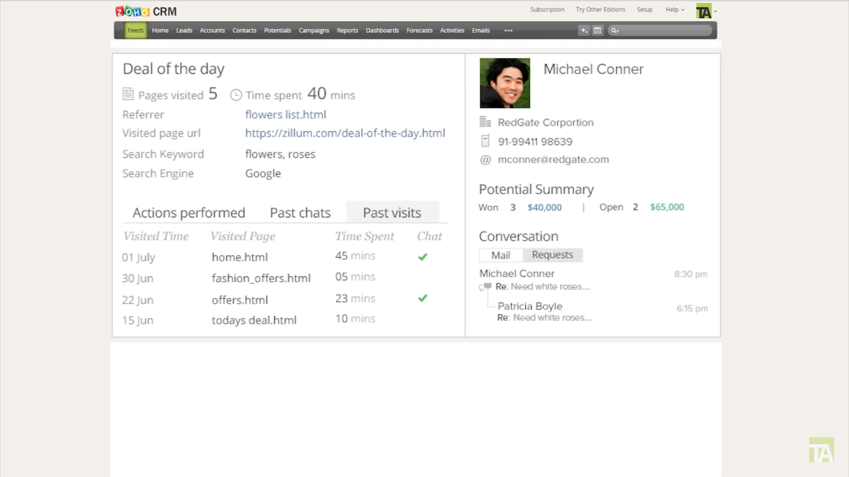849x477 pixels.
Task: Open the Potentials module
Action: point(277,30)
